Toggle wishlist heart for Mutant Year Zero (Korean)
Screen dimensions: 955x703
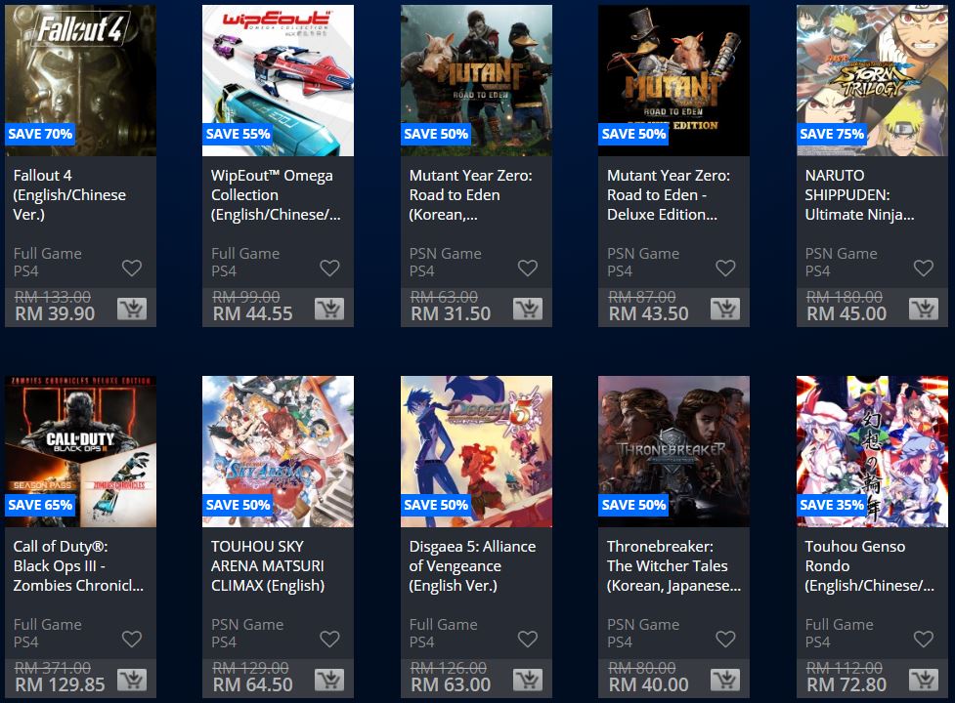coord(528,268)
